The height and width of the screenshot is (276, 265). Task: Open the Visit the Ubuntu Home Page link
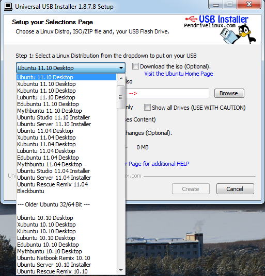point(179,74)
